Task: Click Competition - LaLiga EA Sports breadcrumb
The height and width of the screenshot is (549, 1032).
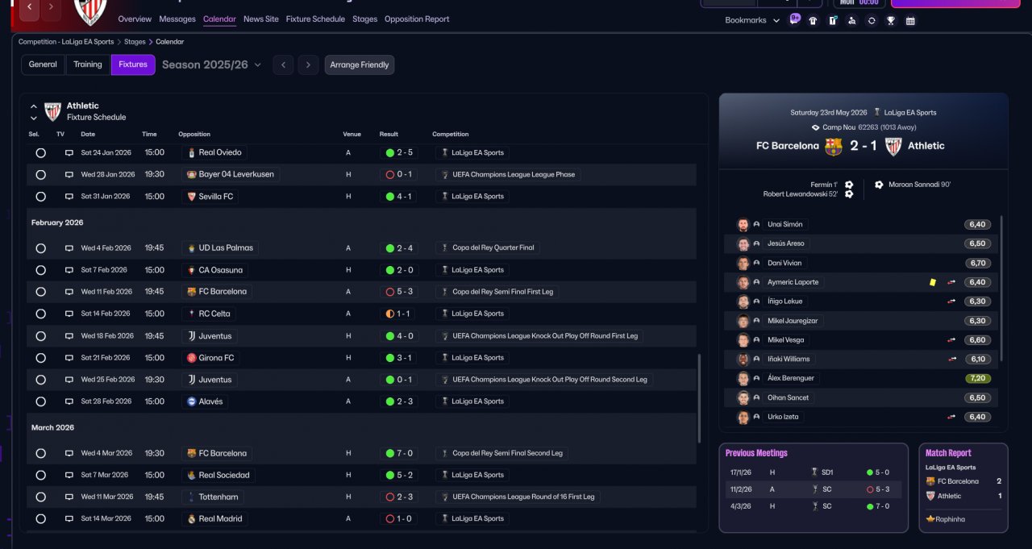Action: pyautogui.click(x=66, y=41)
